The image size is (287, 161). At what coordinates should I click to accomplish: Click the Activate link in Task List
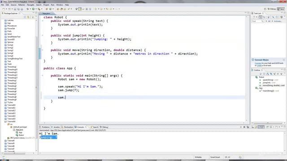[x=278, y=21]
